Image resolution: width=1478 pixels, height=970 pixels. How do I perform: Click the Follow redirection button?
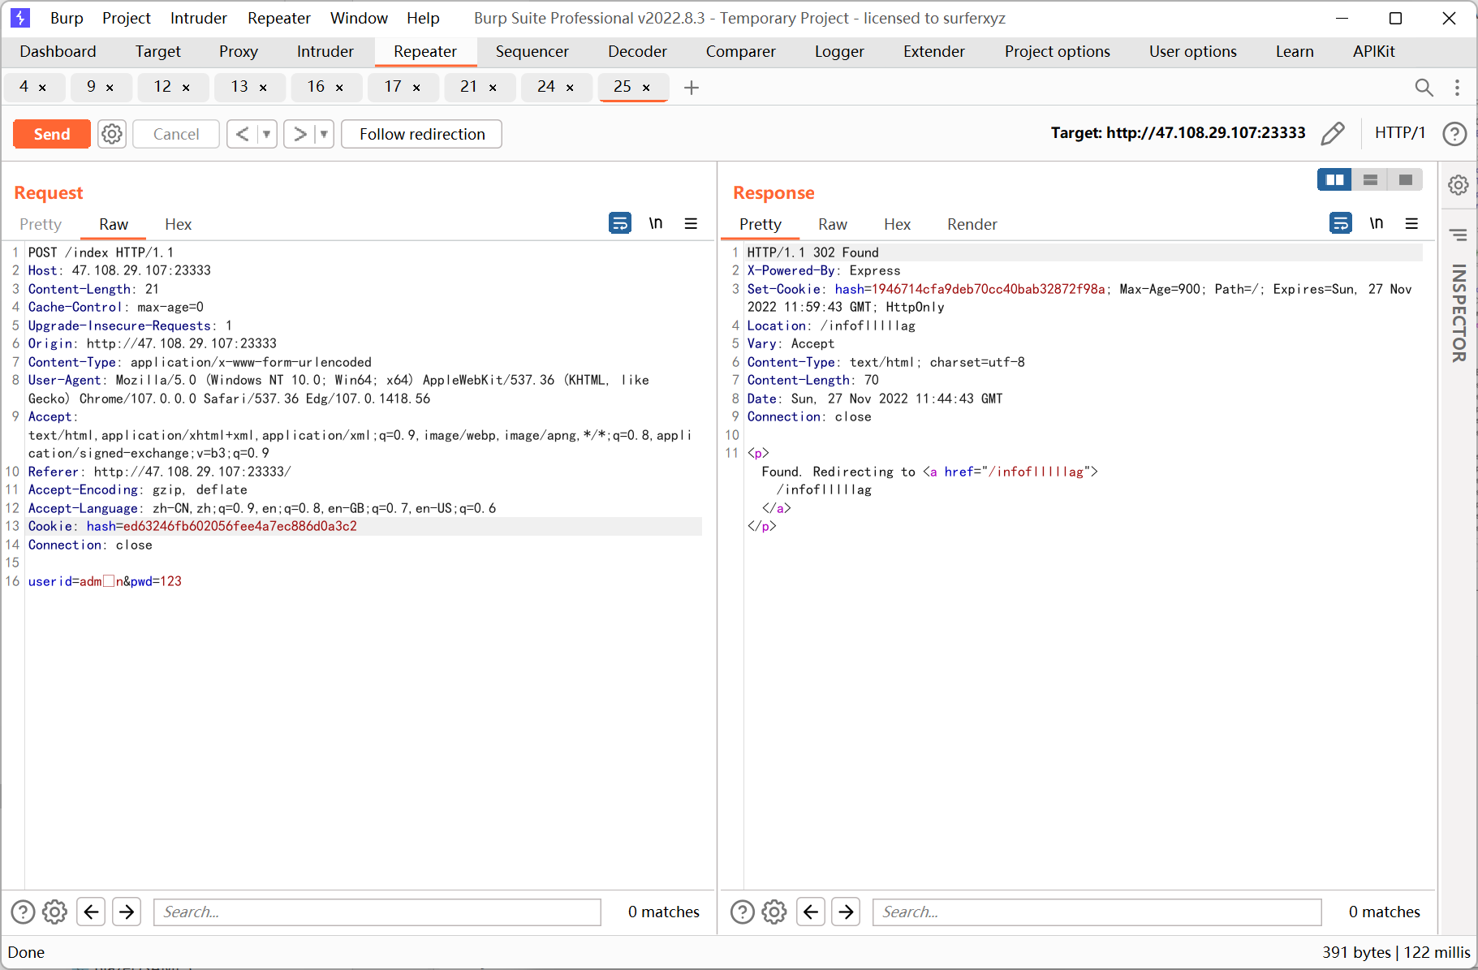click(421, 133)
